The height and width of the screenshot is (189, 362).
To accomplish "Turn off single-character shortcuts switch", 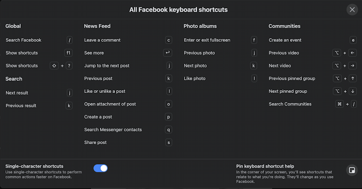I will pyautogui.click(x=100, y=168).
